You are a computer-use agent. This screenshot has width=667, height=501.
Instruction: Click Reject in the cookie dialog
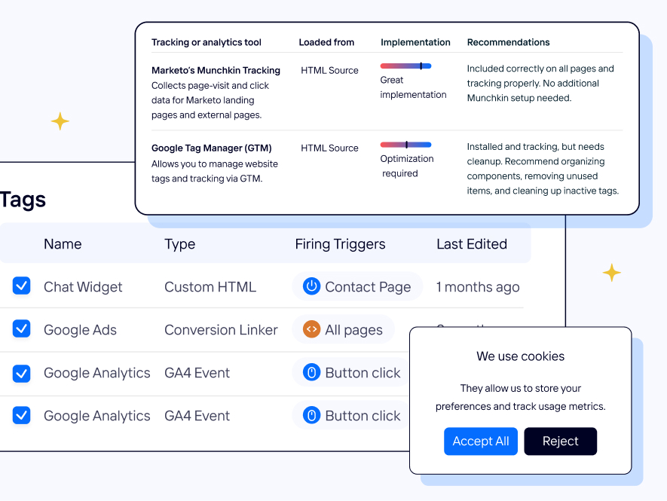coord(560,441)
